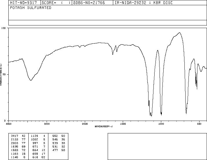Click the '500' x-axis label
This screenshot has height=160, width=207.
199,124
